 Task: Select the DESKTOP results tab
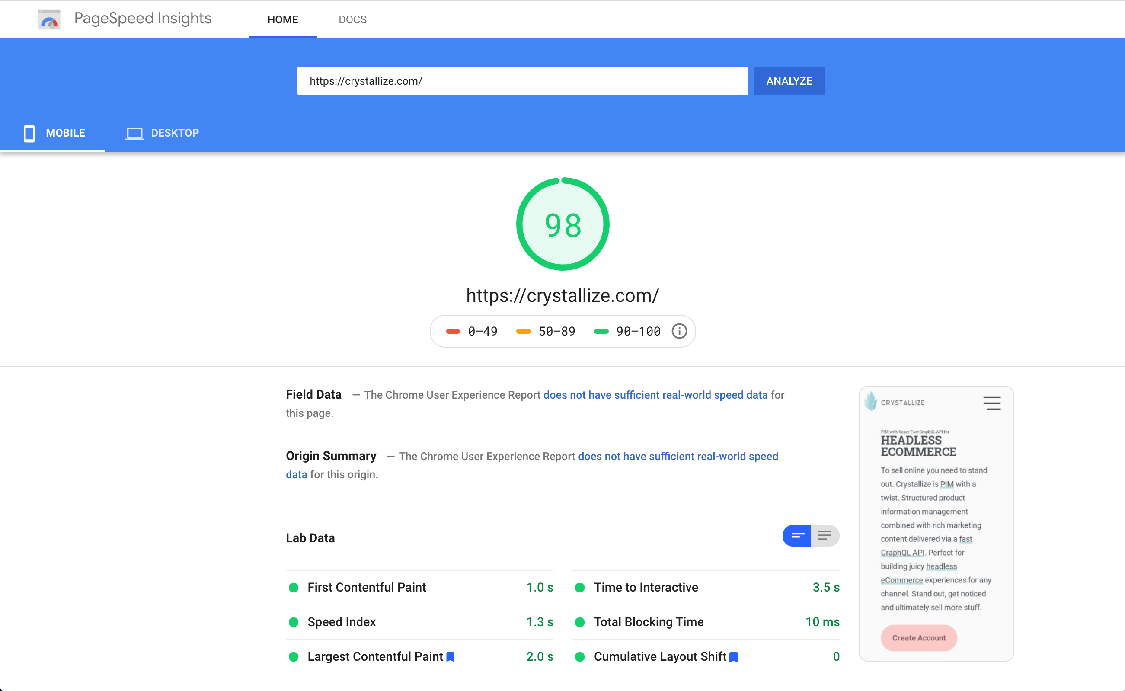(x=162, y=134)
